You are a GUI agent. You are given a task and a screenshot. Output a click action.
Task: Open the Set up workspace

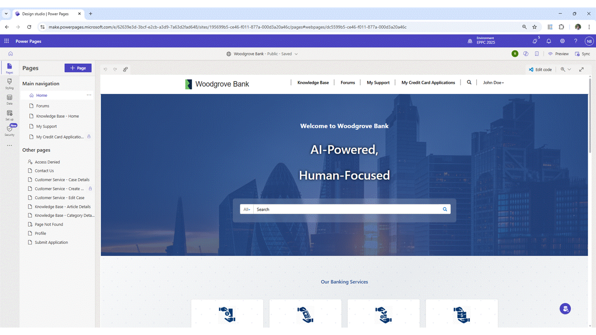tap(9, 115)
